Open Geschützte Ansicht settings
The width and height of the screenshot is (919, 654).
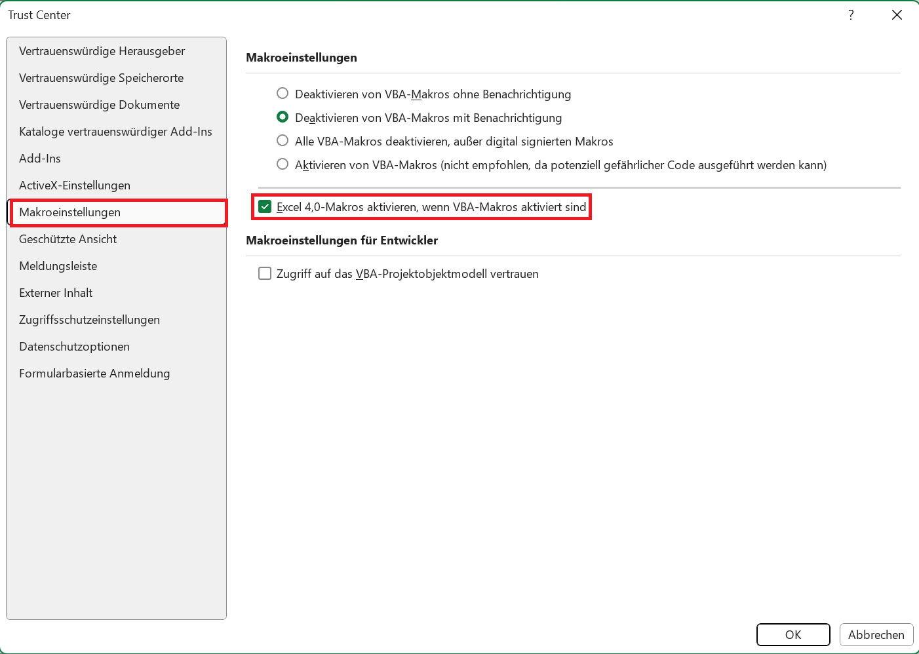[116, 239]
